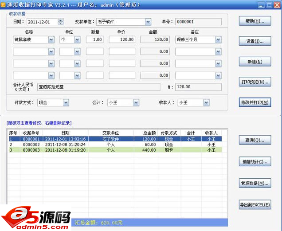Expand second row remark dropdown

(218, 51)
